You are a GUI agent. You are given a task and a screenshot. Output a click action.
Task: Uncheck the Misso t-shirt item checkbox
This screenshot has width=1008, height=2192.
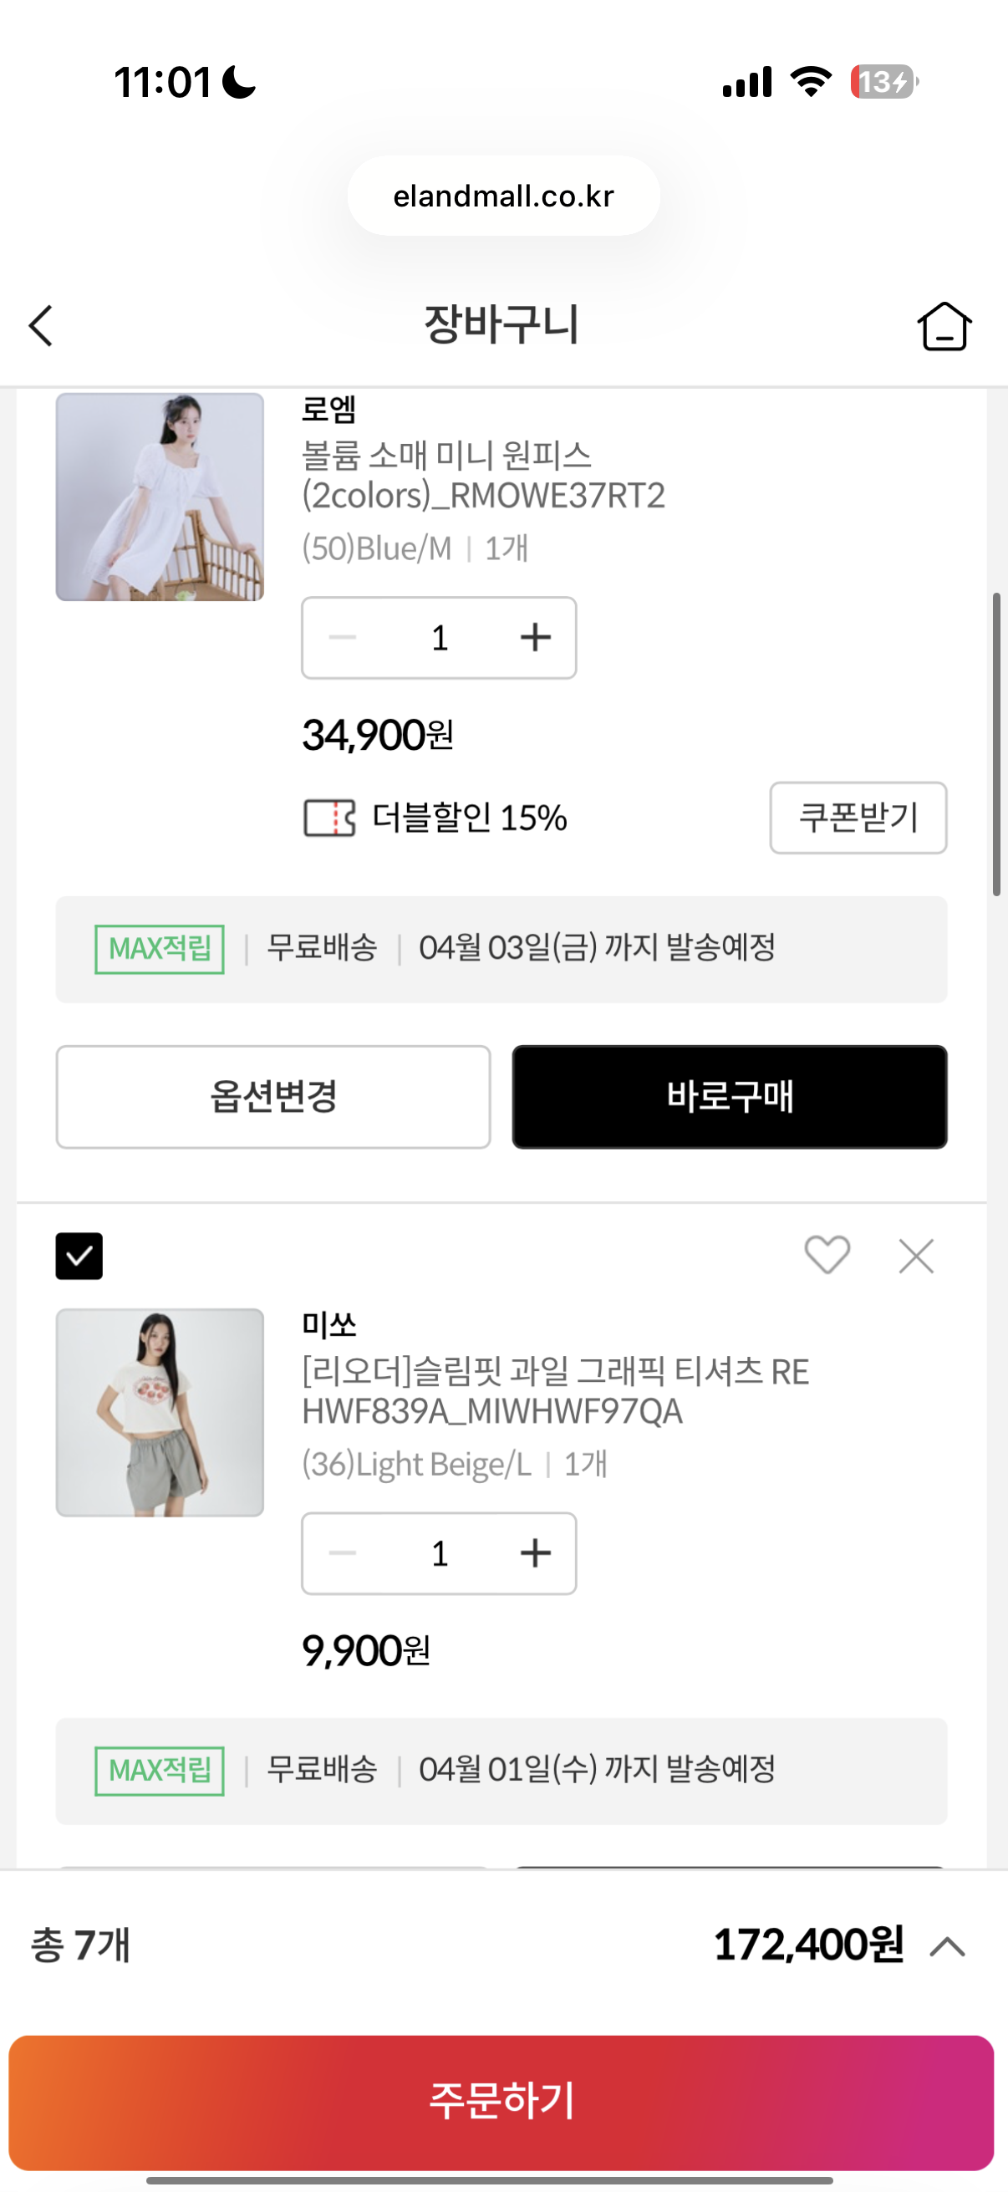pyautogui.click(x=79, y=1256)
